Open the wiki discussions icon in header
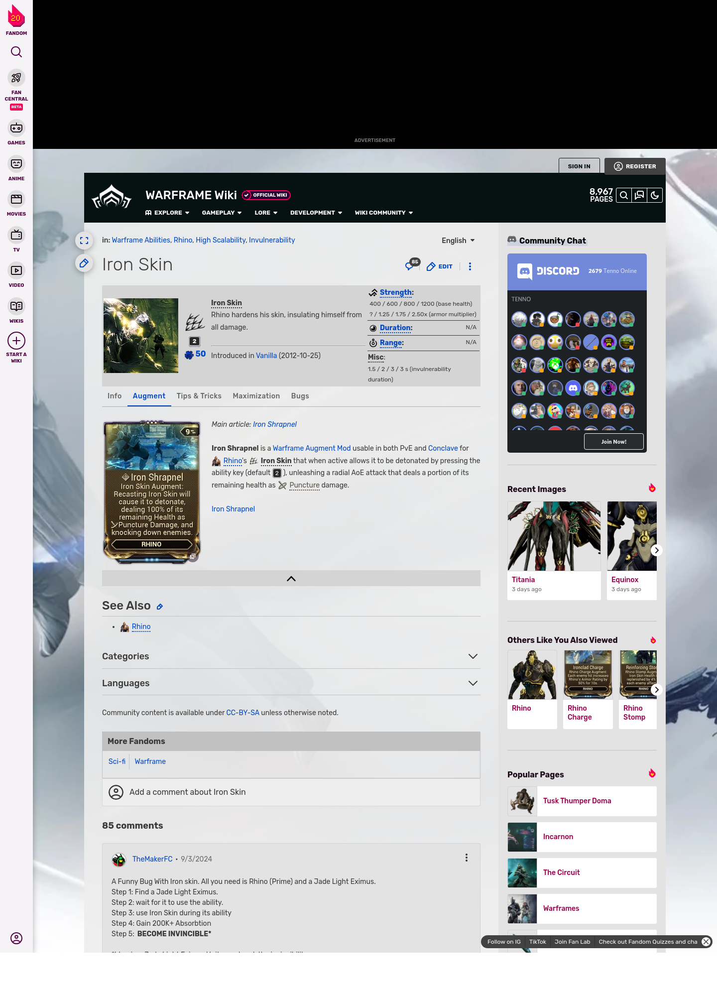 tap(639, 195)
